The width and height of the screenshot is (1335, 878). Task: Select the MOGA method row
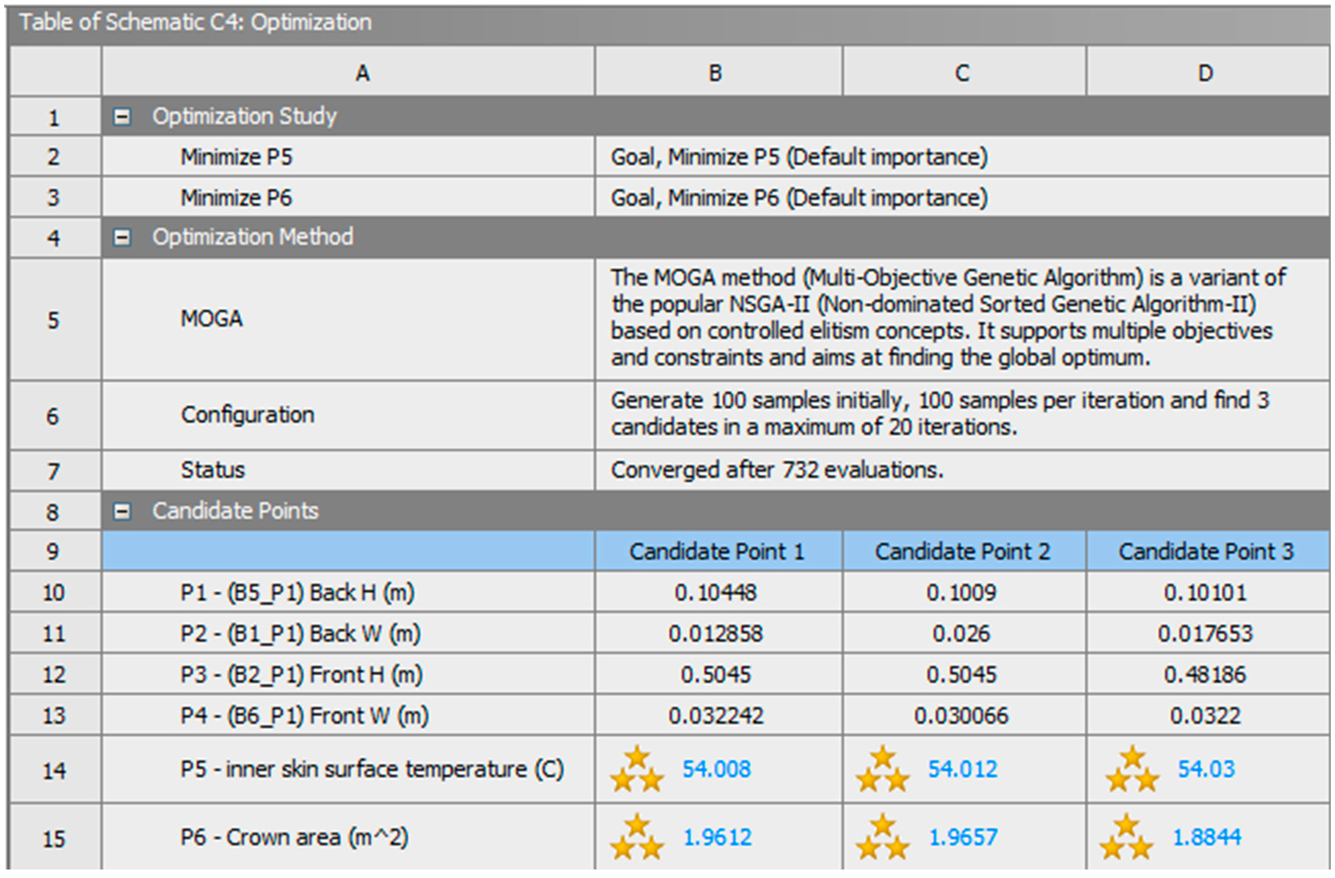(211, 319)
